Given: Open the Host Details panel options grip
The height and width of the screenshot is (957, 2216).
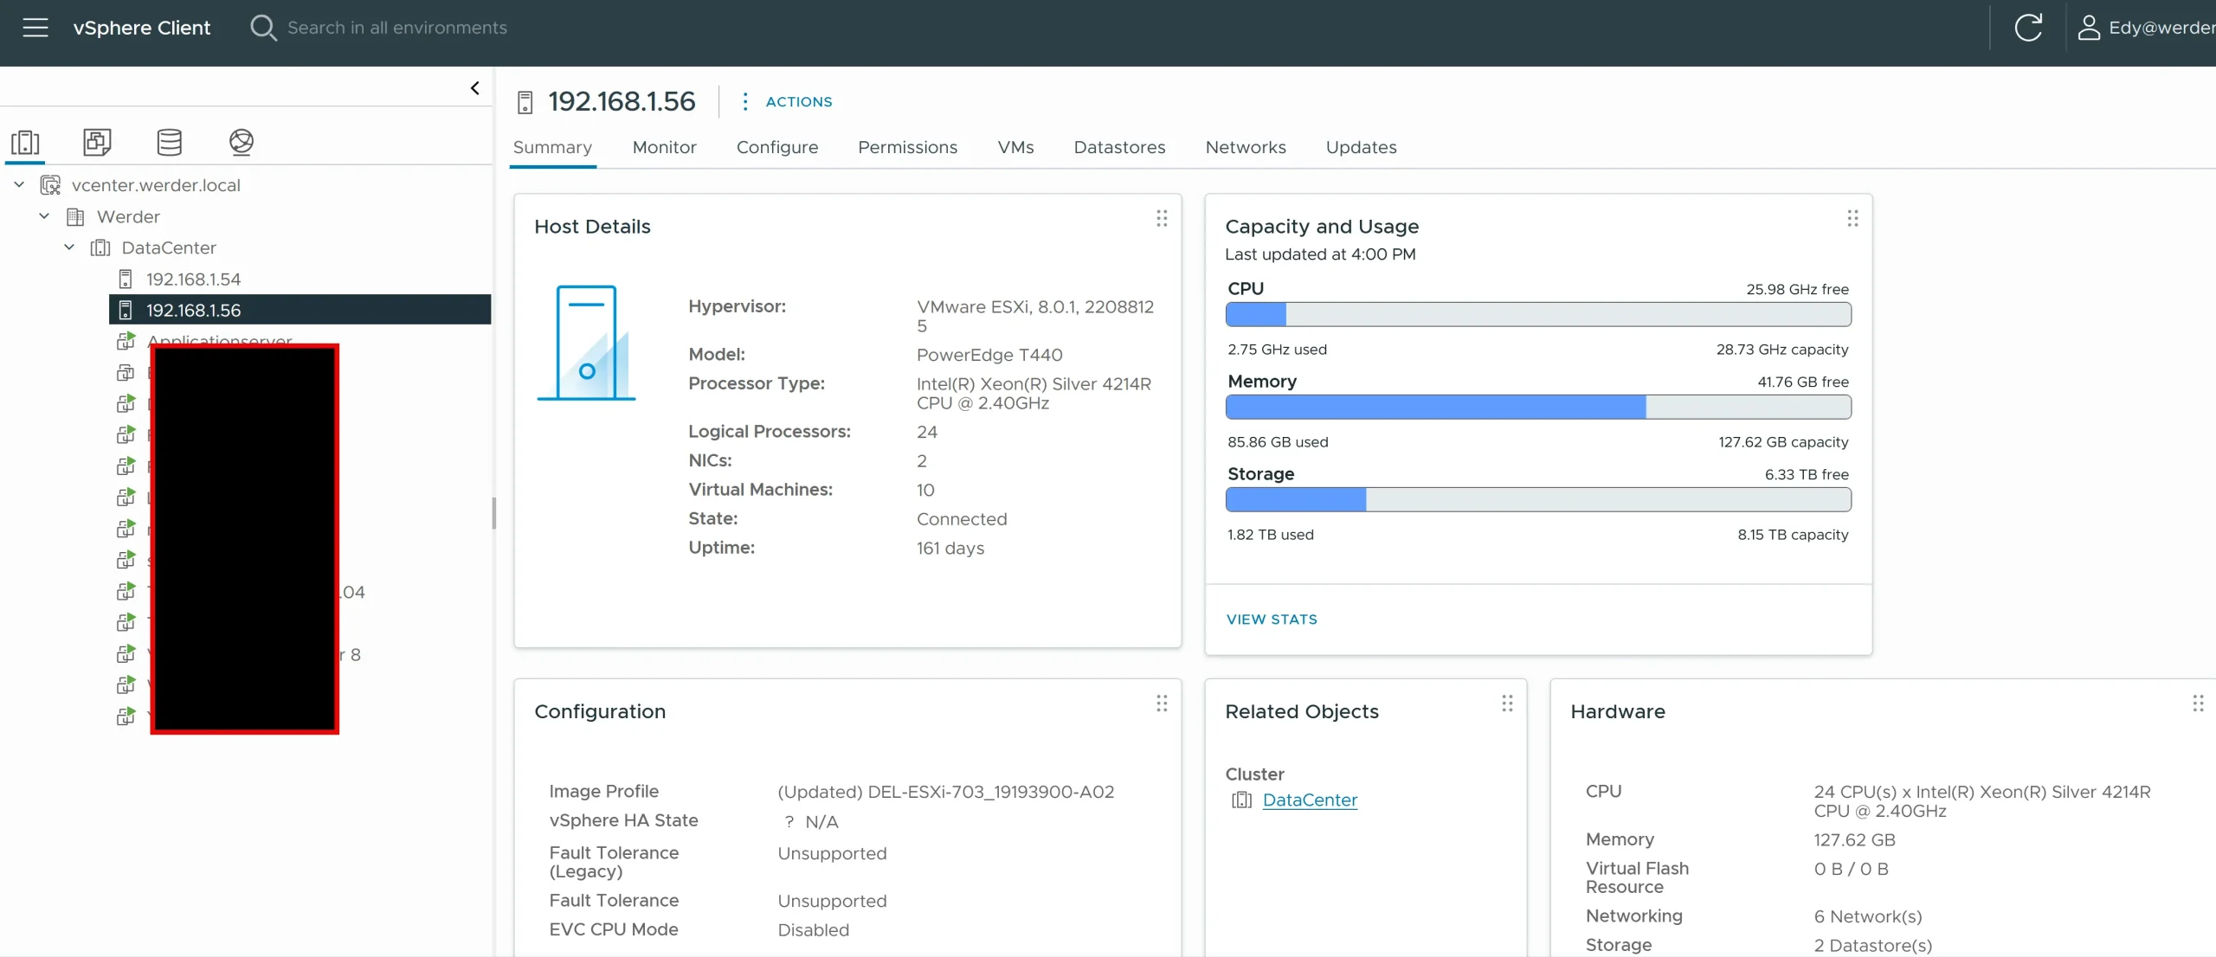Looking at the screenshot, I should (1162, 219).
